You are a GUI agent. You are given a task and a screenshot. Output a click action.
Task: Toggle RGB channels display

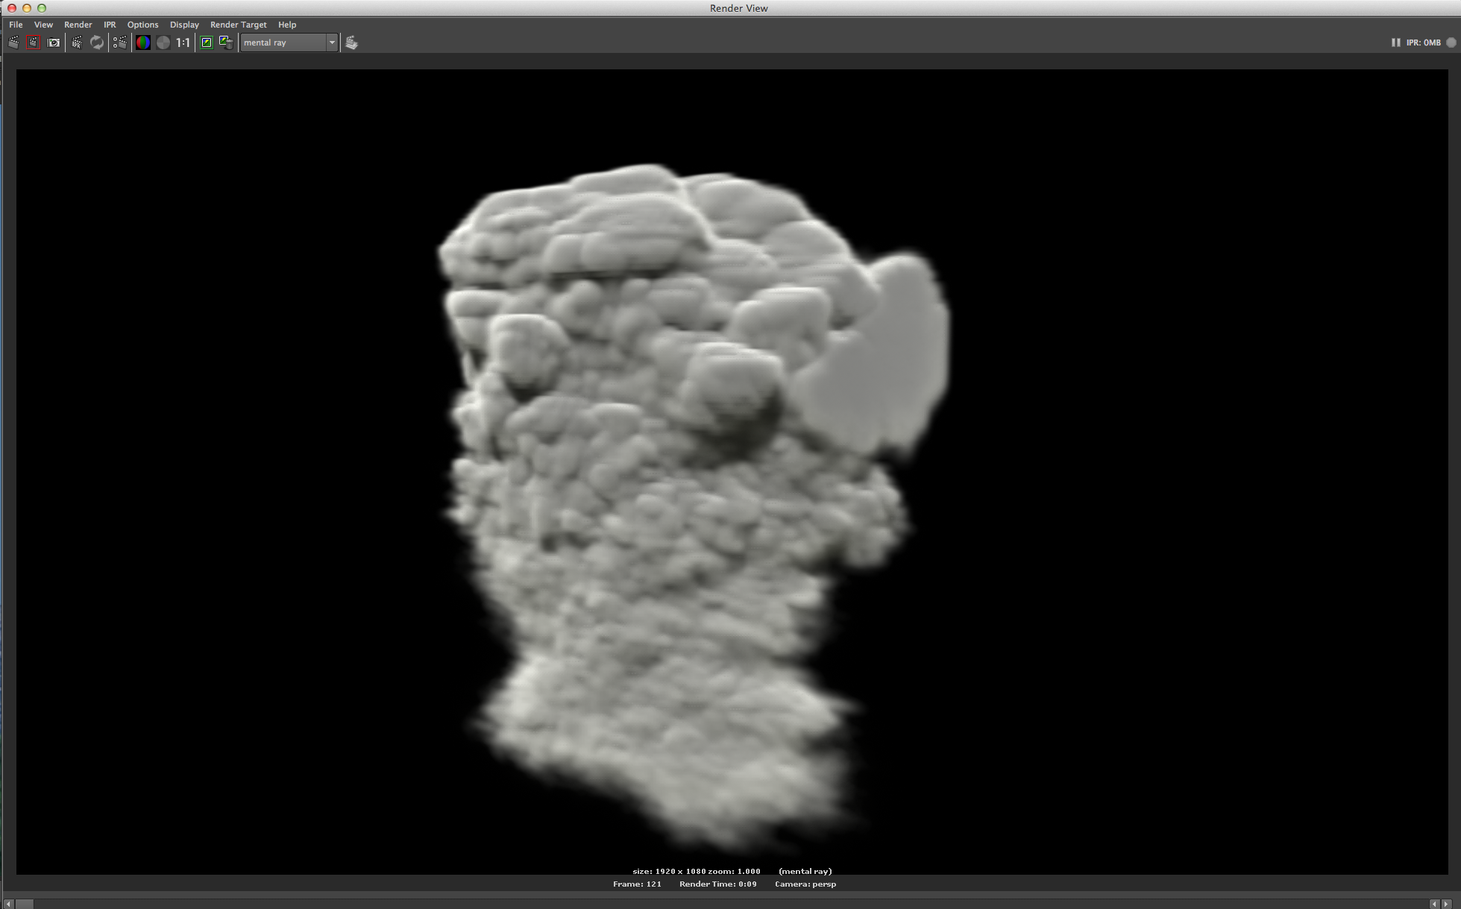coord(142,43)
